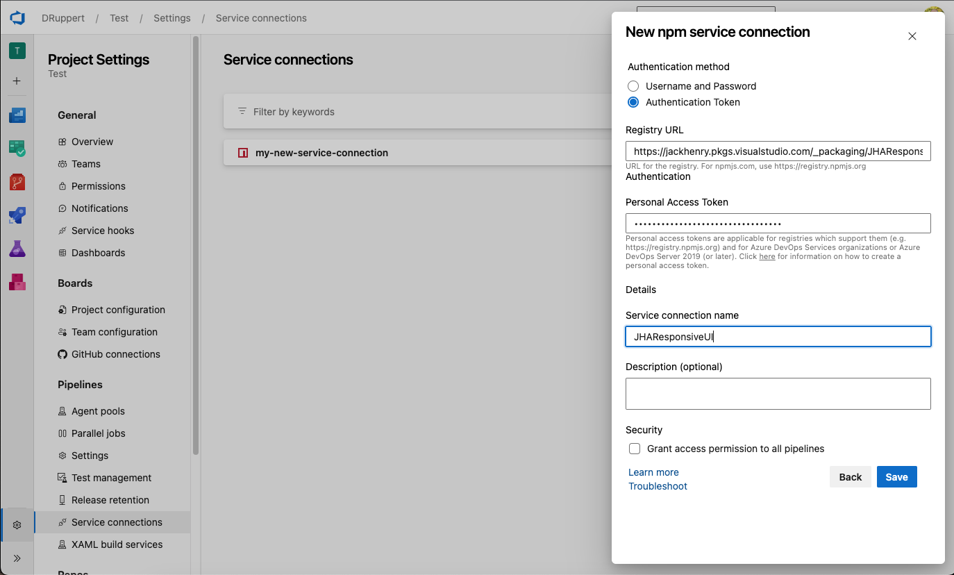This screenshot has width=954, height=575.
Task: Click the Save button
Action: pos(896,477)
